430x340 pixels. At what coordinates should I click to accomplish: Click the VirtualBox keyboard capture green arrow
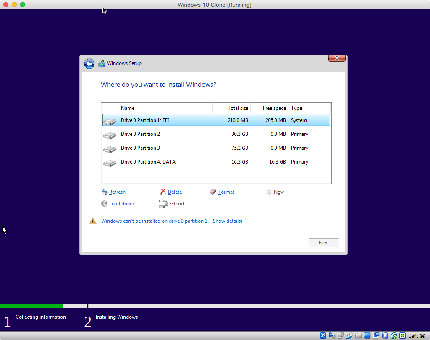tap(403, 336)
